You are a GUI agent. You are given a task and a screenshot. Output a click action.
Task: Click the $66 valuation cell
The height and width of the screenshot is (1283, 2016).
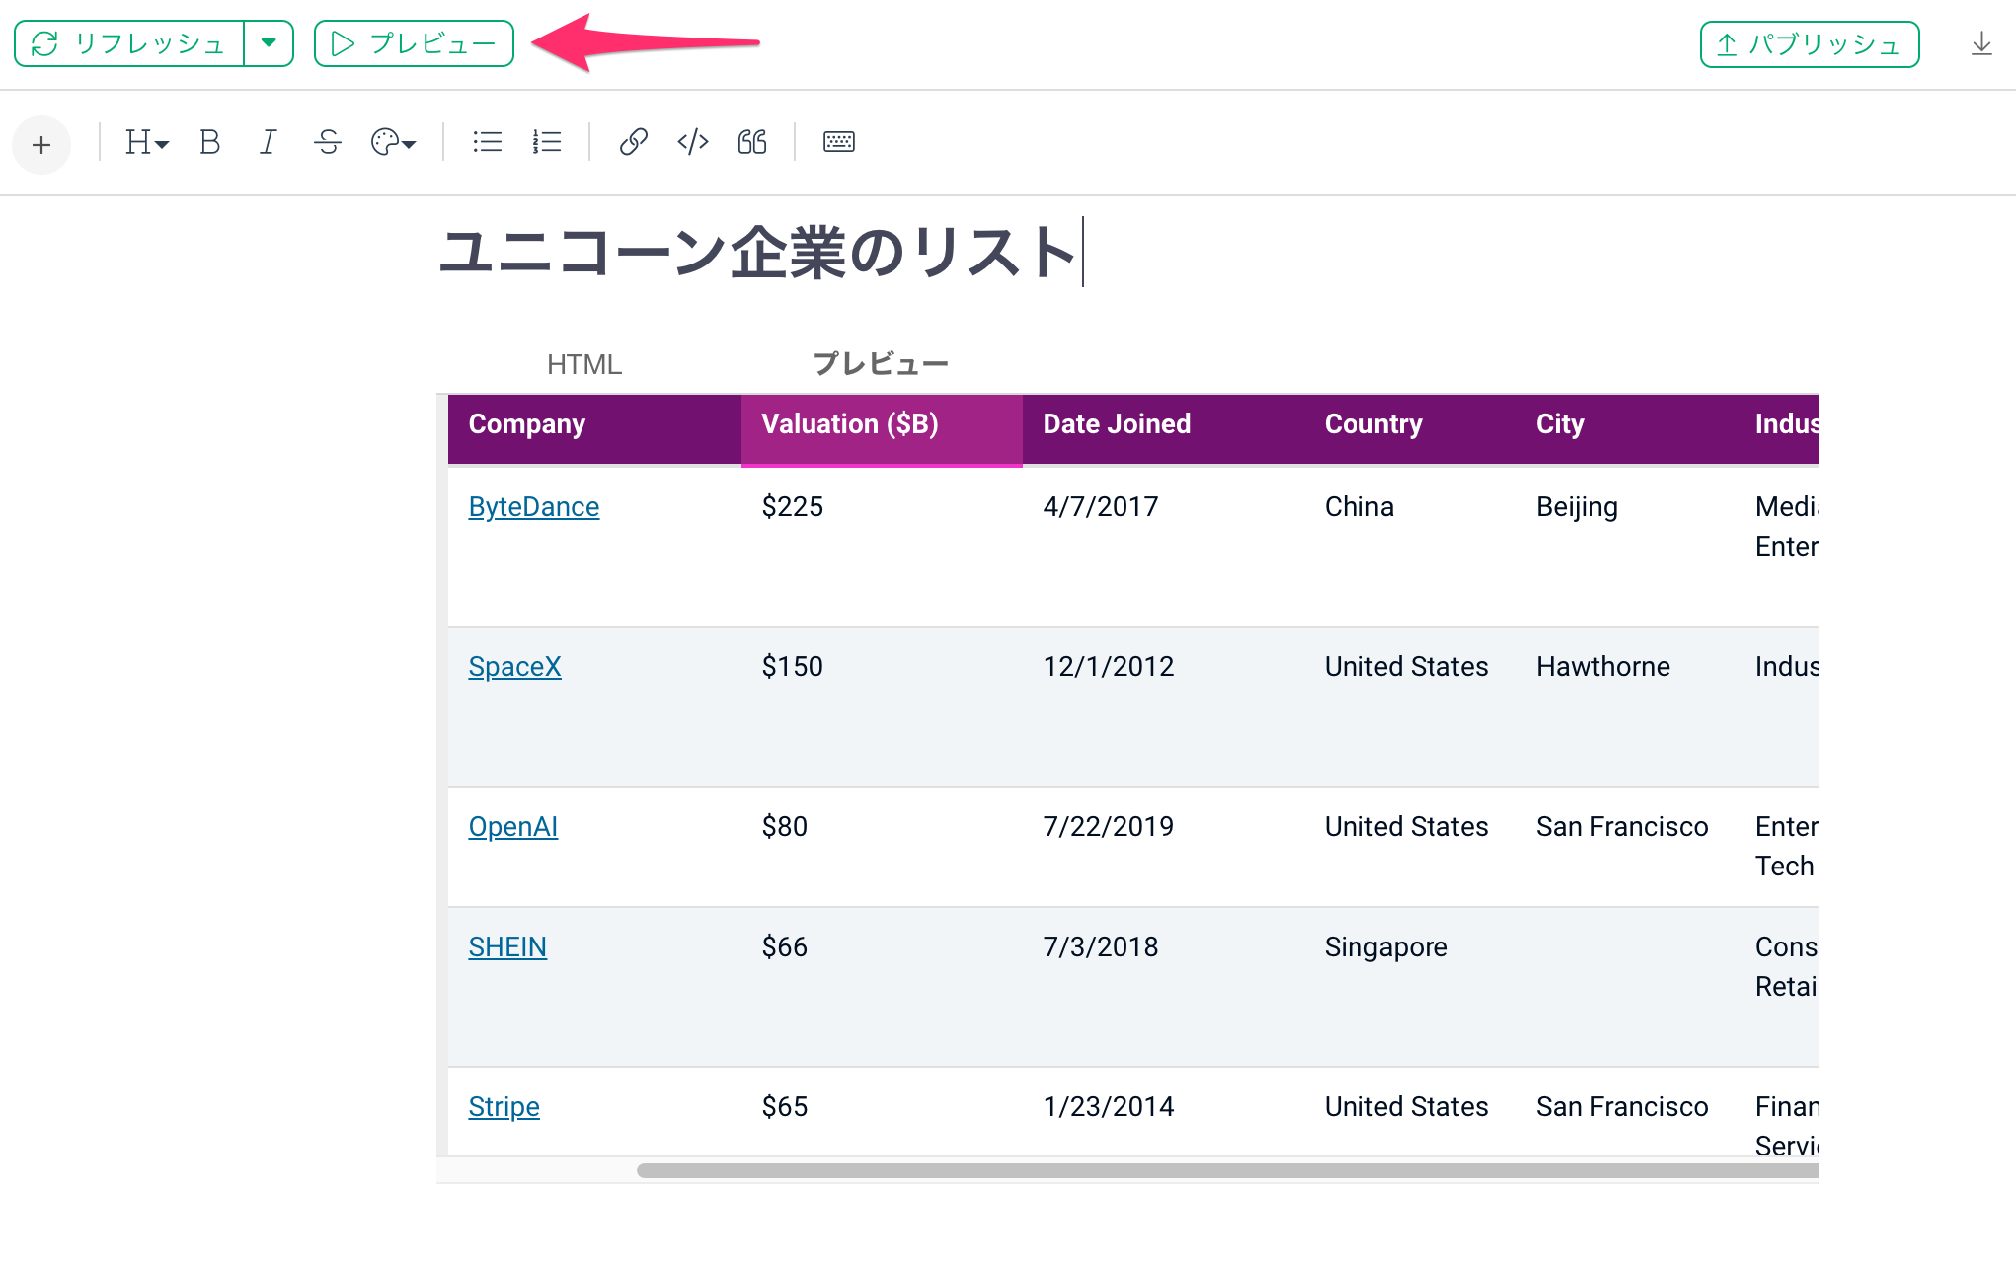click(785, 947)
